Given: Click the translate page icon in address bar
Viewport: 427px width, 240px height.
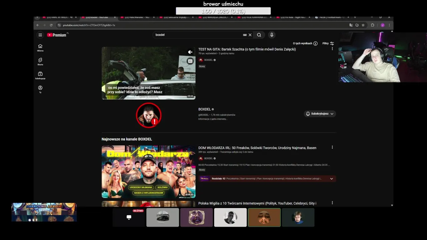Looking at the screenshot, I should coord(351,25).
